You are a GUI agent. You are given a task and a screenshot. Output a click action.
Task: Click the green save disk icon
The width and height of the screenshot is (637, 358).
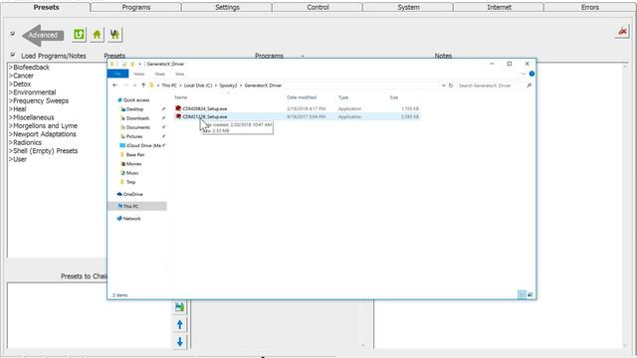179,307
